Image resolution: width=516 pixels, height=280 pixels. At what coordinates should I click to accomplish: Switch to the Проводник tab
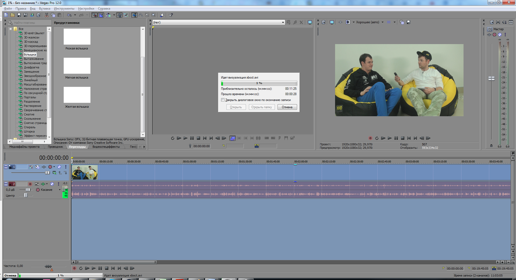click(55, 146)
